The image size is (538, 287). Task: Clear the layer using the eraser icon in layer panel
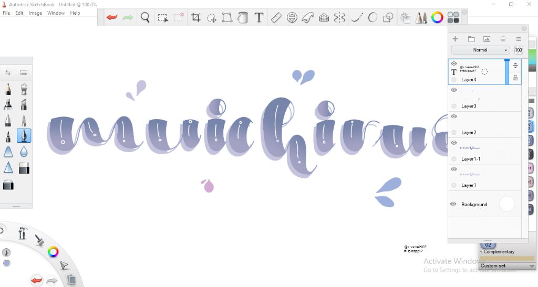tap(503, 39)
